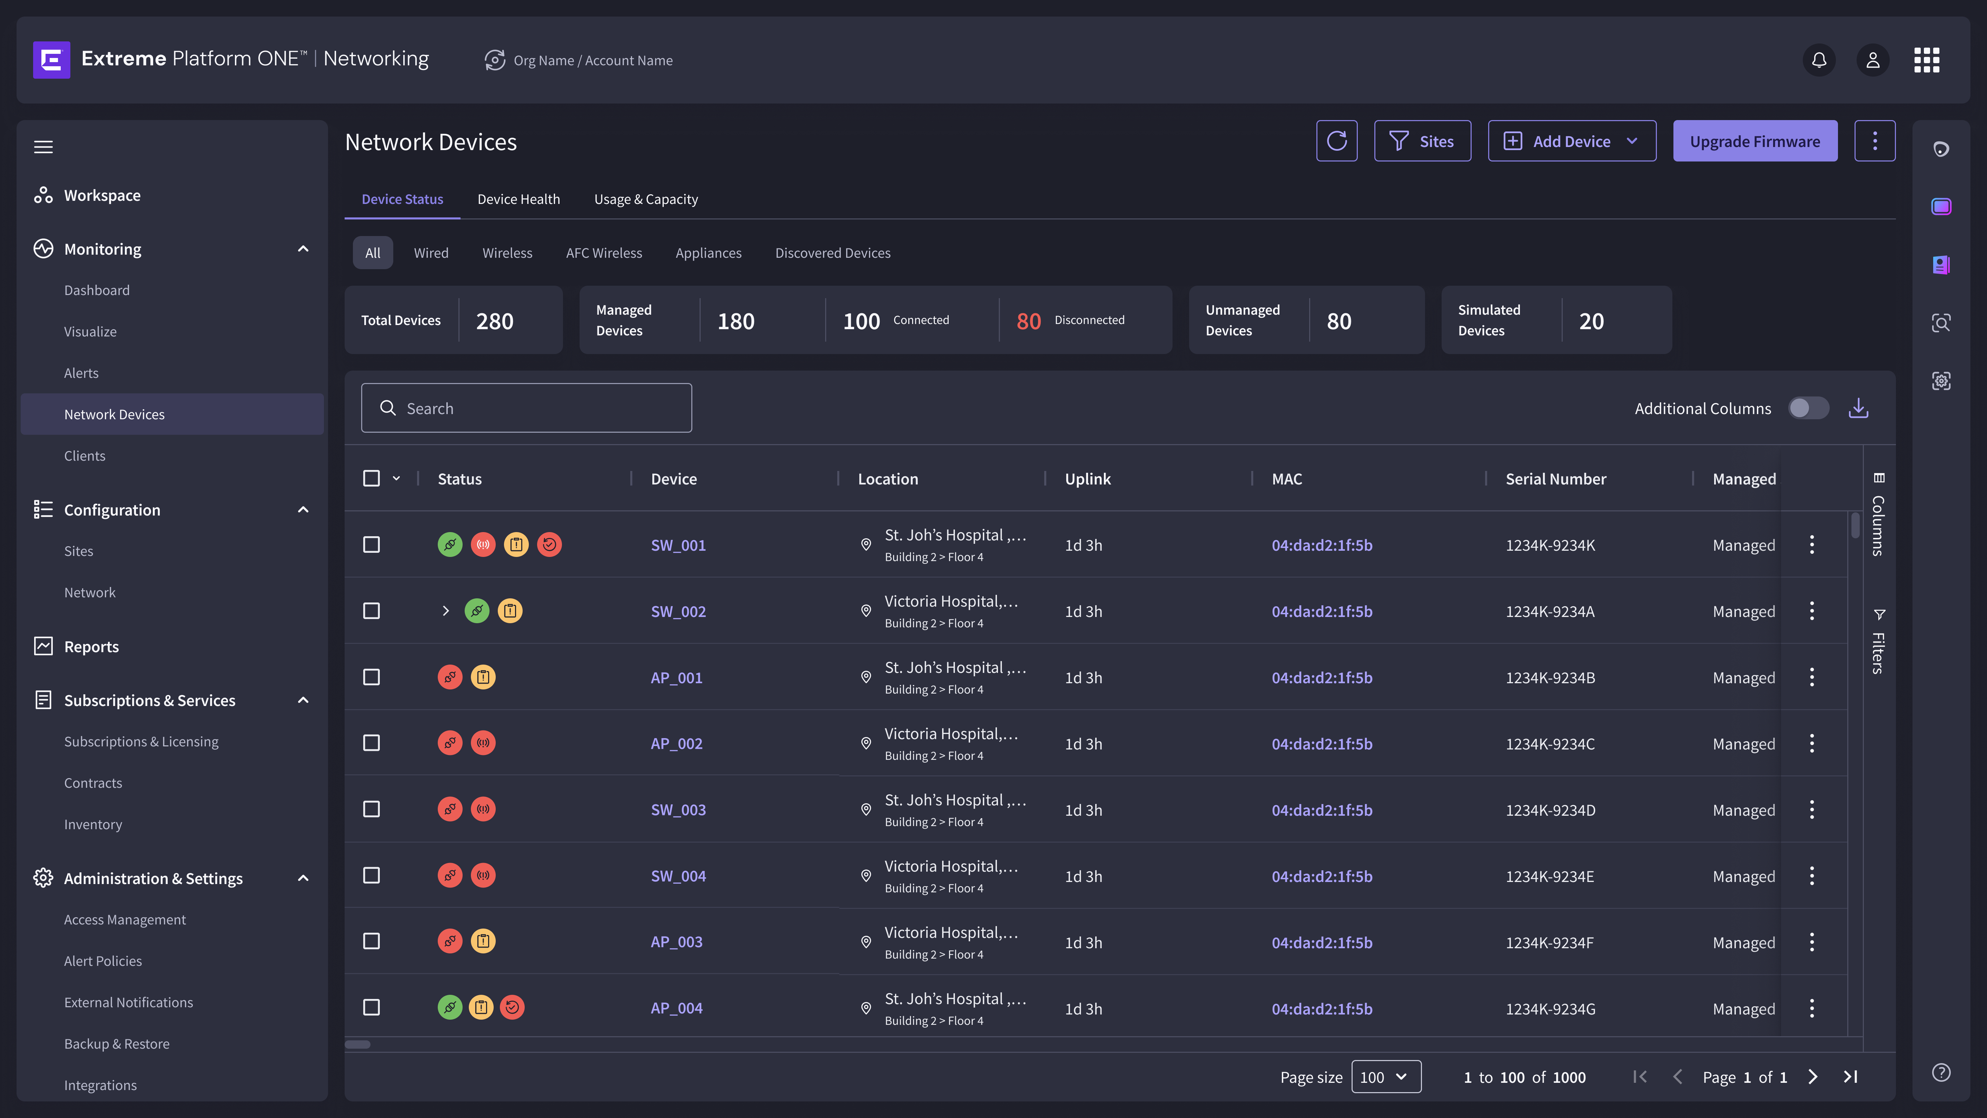The image size is (1987, 1118).
Task: Open the help question mark icon
Action: pos(1941,1072)
